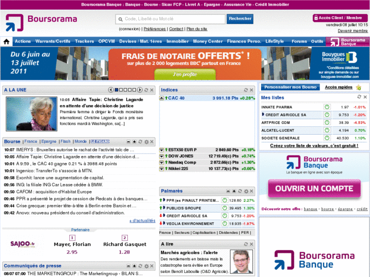Click the Créez votre liste de valeurs link
The width and height of the screenshot is (370, 277).
[x=314, y=145]
